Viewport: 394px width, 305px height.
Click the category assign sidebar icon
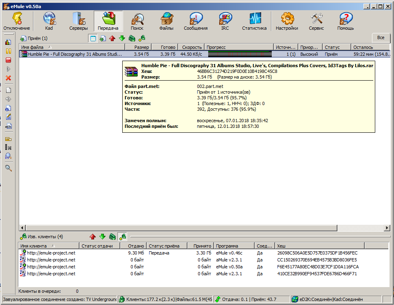click(8, 139)
